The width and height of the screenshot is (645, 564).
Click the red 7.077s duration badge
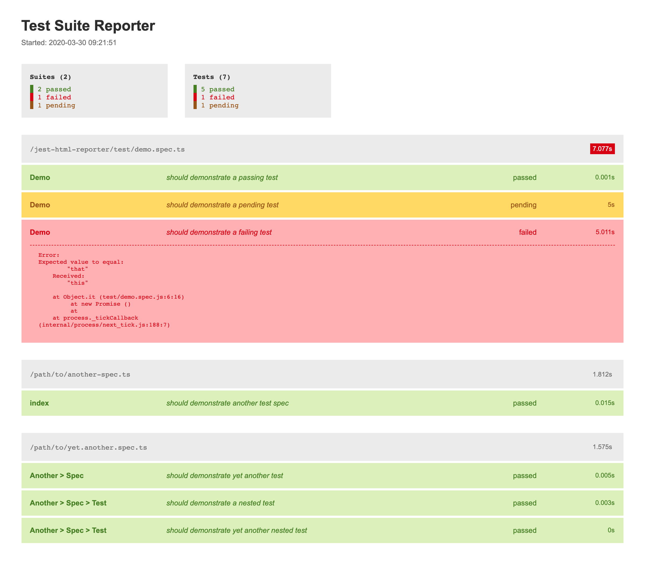click(602, 149)
